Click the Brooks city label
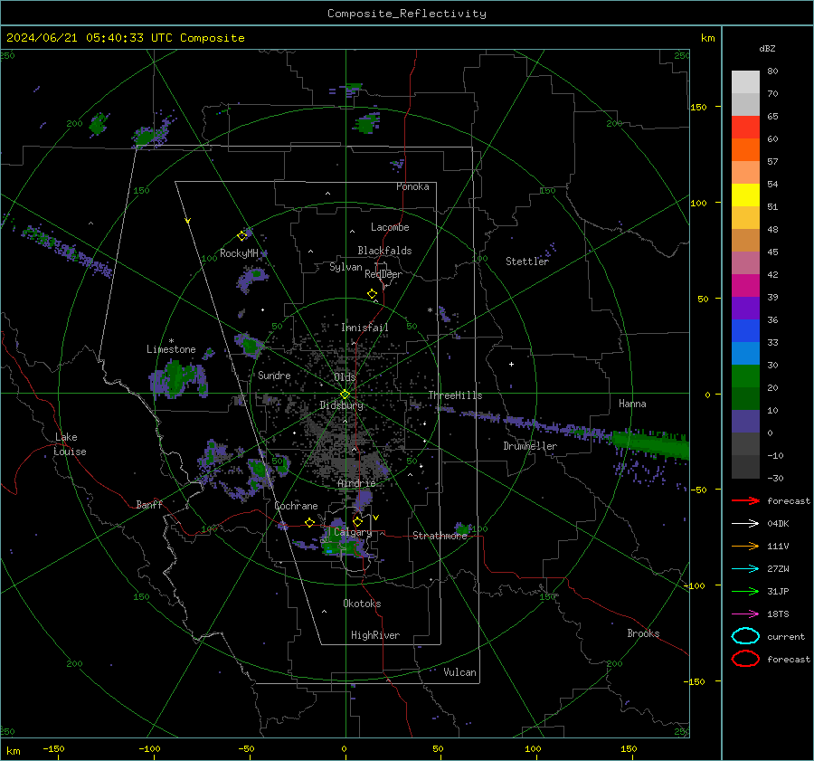 pos(643,633)
